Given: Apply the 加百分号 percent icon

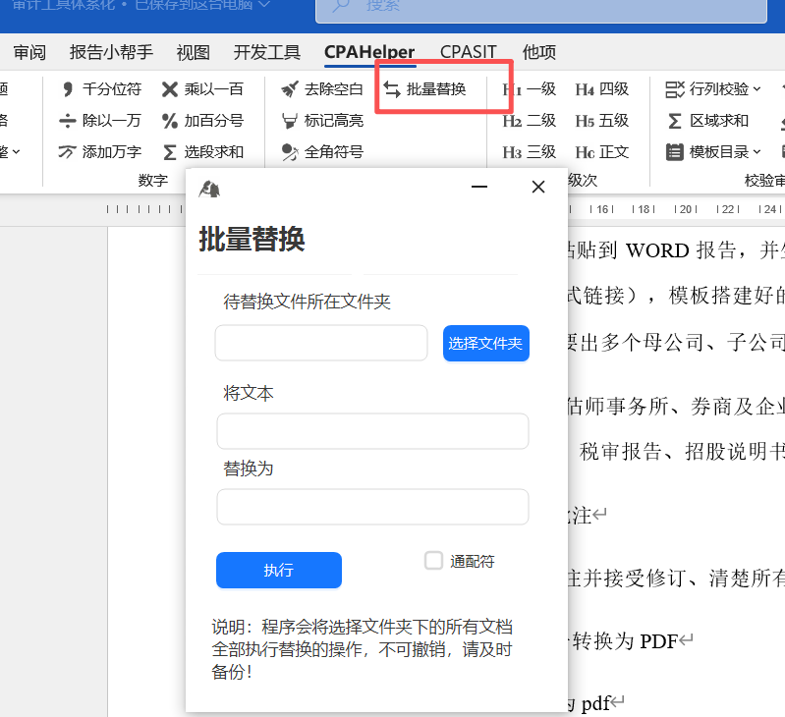Looking at the screenshot, I should click(170, 121).
